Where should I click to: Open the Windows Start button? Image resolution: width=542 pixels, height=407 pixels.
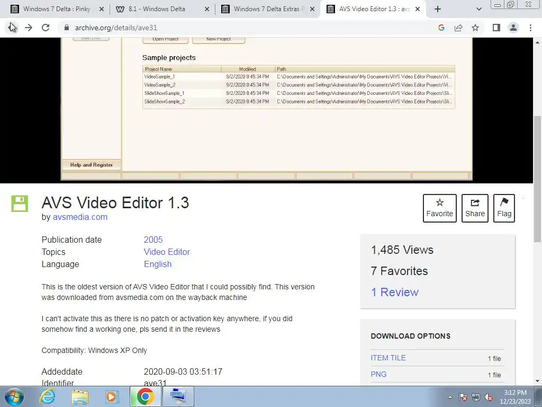point(14,396)
